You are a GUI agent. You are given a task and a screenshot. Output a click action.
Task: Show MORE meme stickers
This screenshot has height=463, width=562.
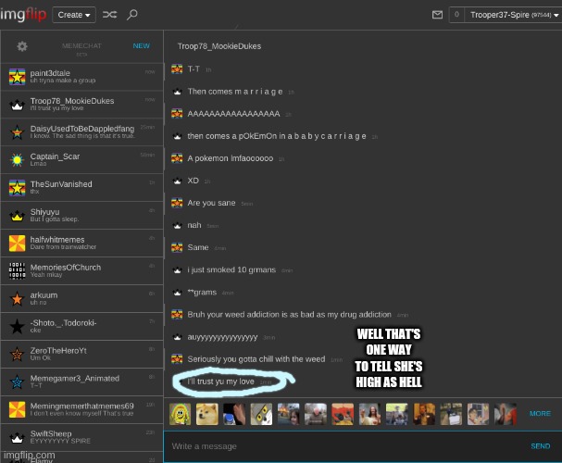pyautogui.click(x=540, y=414)
